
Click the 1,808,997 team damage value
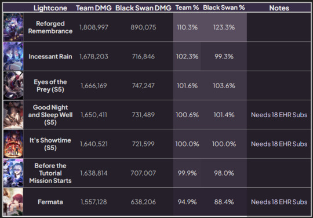(94, 27)
